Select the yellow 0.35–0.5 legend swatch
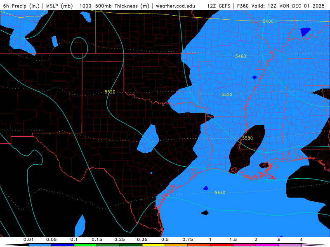Viewport: 330px width, 247px height. tap(153, 245)
